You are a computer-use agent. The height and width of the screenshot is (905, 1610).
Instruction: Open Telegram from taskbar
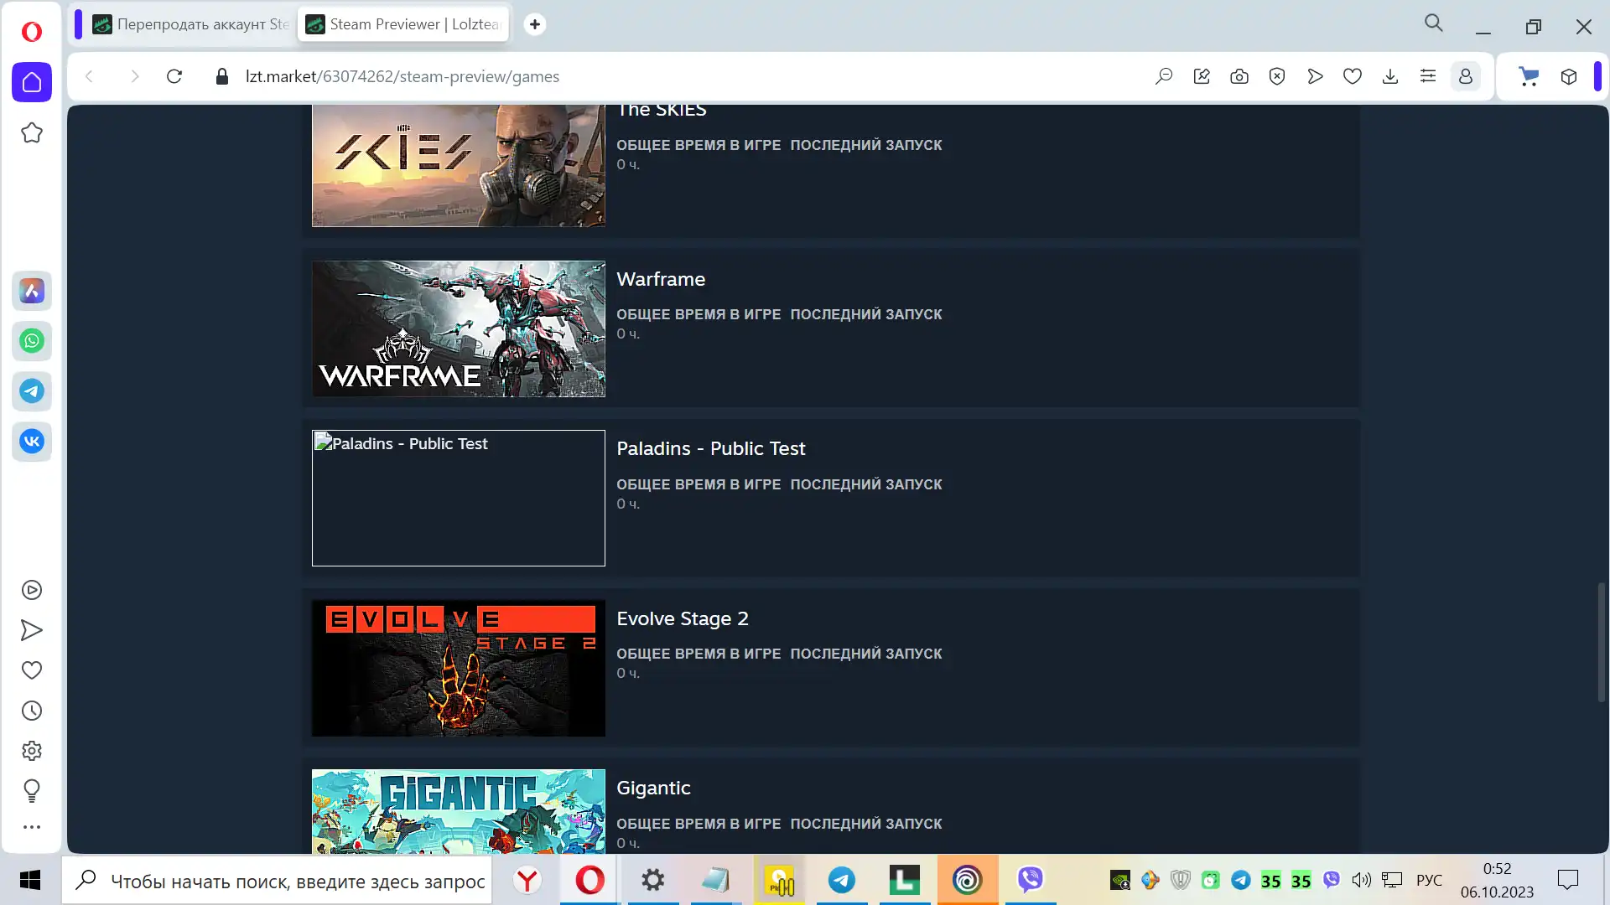click(x=842, y=880)
